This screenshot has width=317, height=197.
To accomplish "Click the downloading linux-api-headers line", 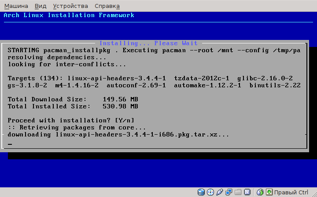I will tap(118, 135).
